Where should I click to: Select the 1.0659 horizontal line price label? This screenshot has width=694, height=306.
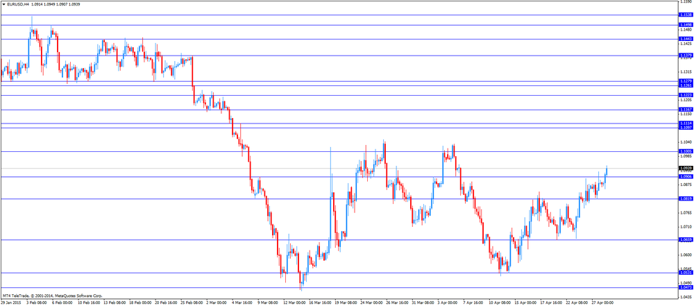click(686, 239)
